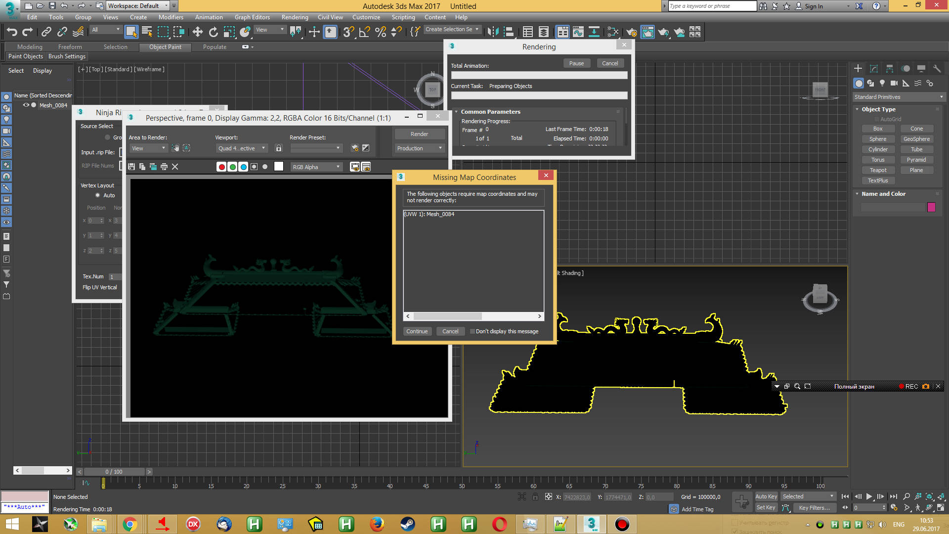The image size is (949, 534).
Task: Click the Select and Rotate tool
Action: coord(213,32)
